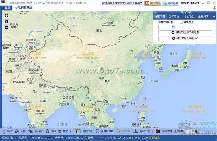Click the up-down arrows switch map icon
Viewport: 217px width, 141px height.
tap(6, 22)
